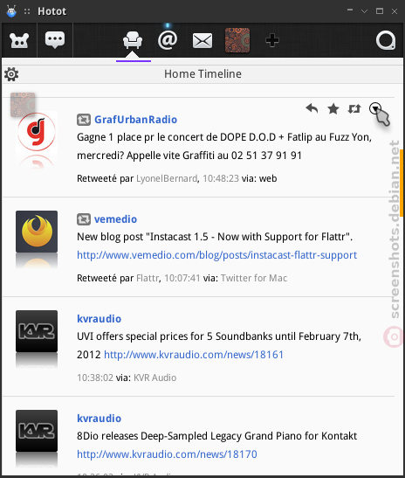Click retweet indicator icon beside vemedio
Screen dimensions: 405x478
(x=84, y=219)
